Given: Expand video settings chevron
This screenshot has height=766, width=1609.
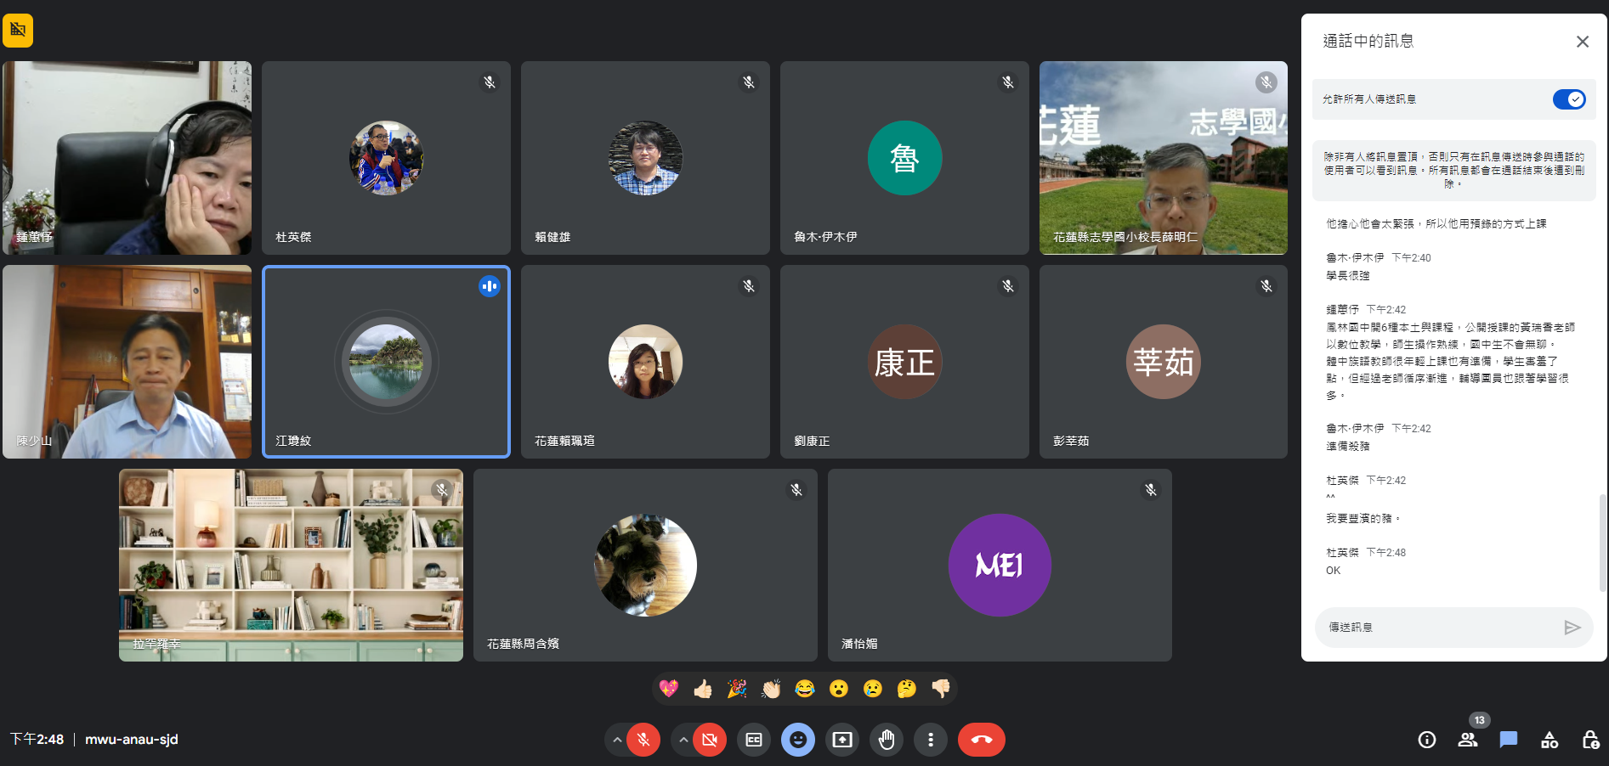Looking at the screenshot, I should tap(683, 740).
